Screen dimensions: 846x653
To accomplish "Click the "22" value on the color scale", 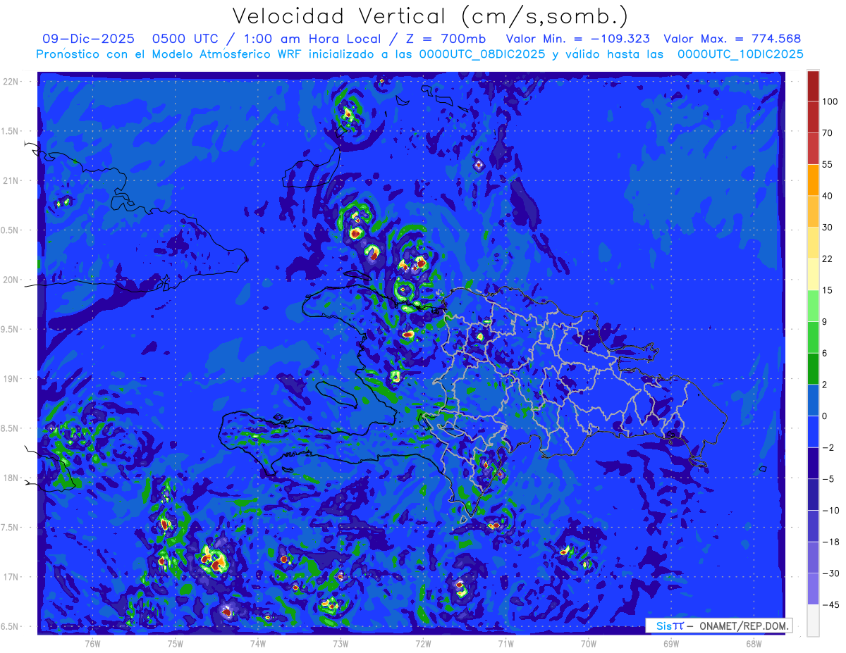I will tap(828, 259).
